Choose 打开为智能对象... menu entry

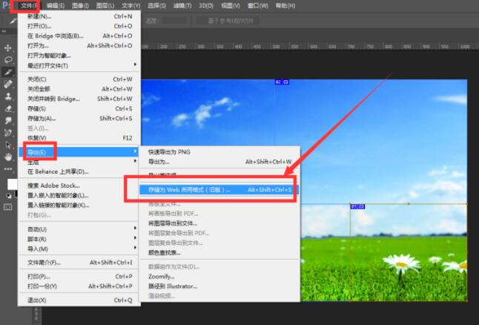pyautogui.click(x=79, y=56)
